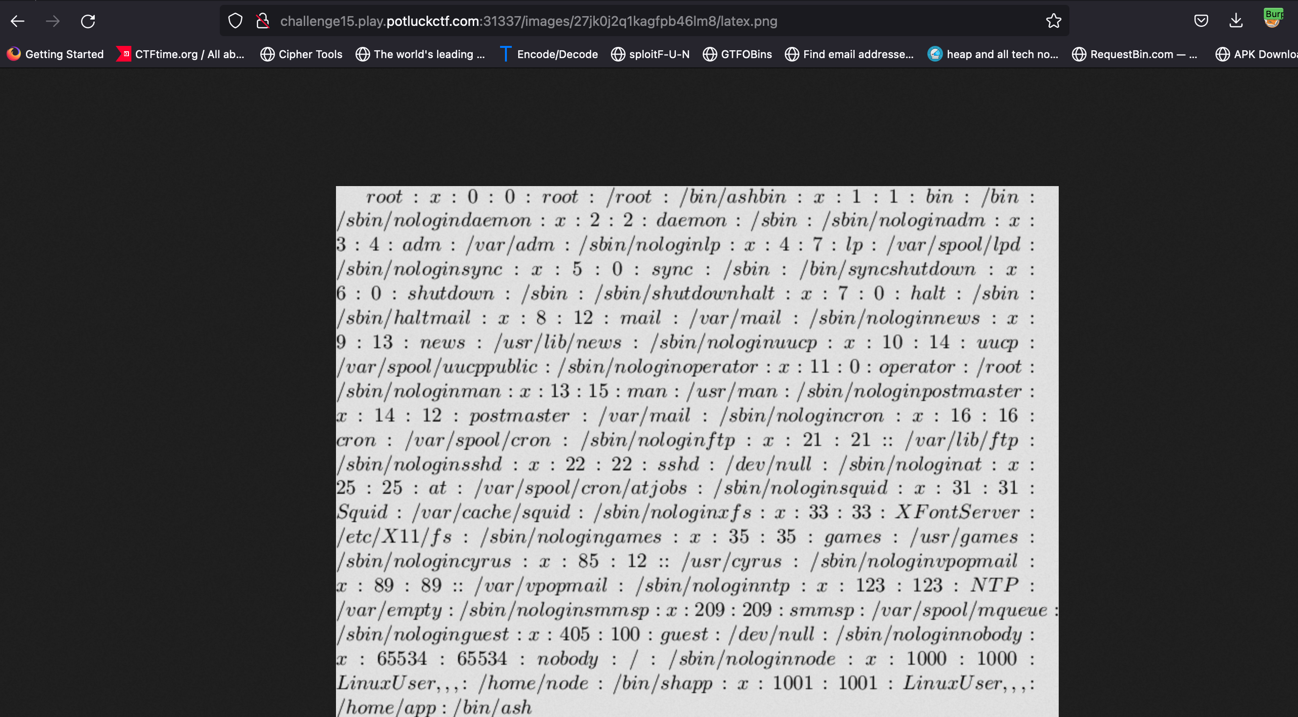
Task: Click the globe icon beside Find email addresses
Action: coord(792,54)
